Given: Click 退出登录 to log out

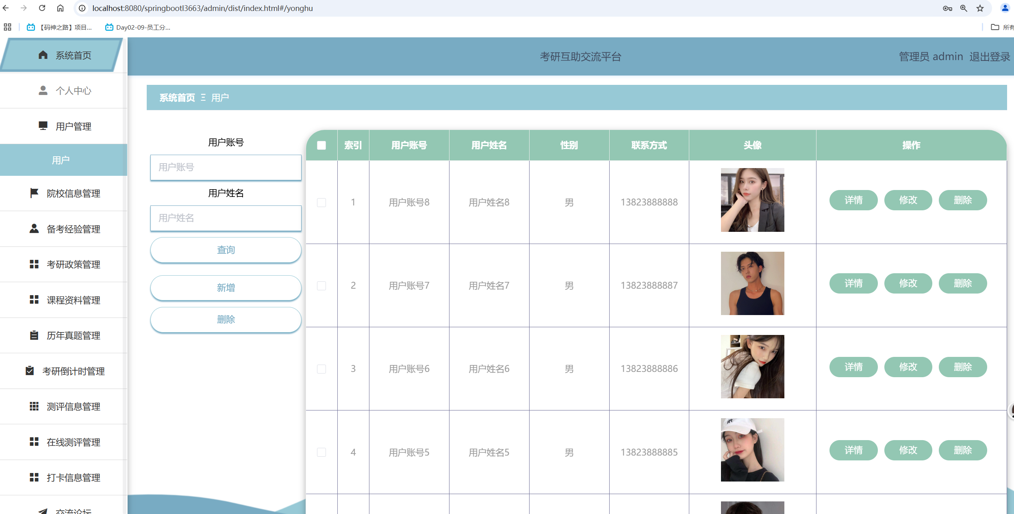Looking at the screenshot, I should coord(989,56).
